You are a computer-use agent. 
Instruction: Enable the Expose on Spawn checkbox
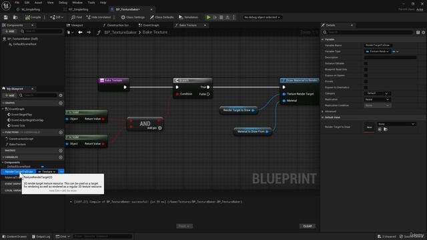366,75
